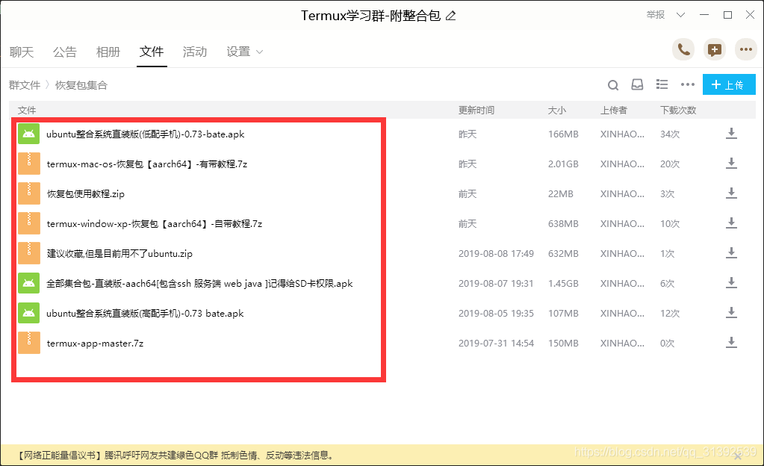
Task: Download ubuntu低配手机 0.73-bate.apk
Action: tap(731, 134)
